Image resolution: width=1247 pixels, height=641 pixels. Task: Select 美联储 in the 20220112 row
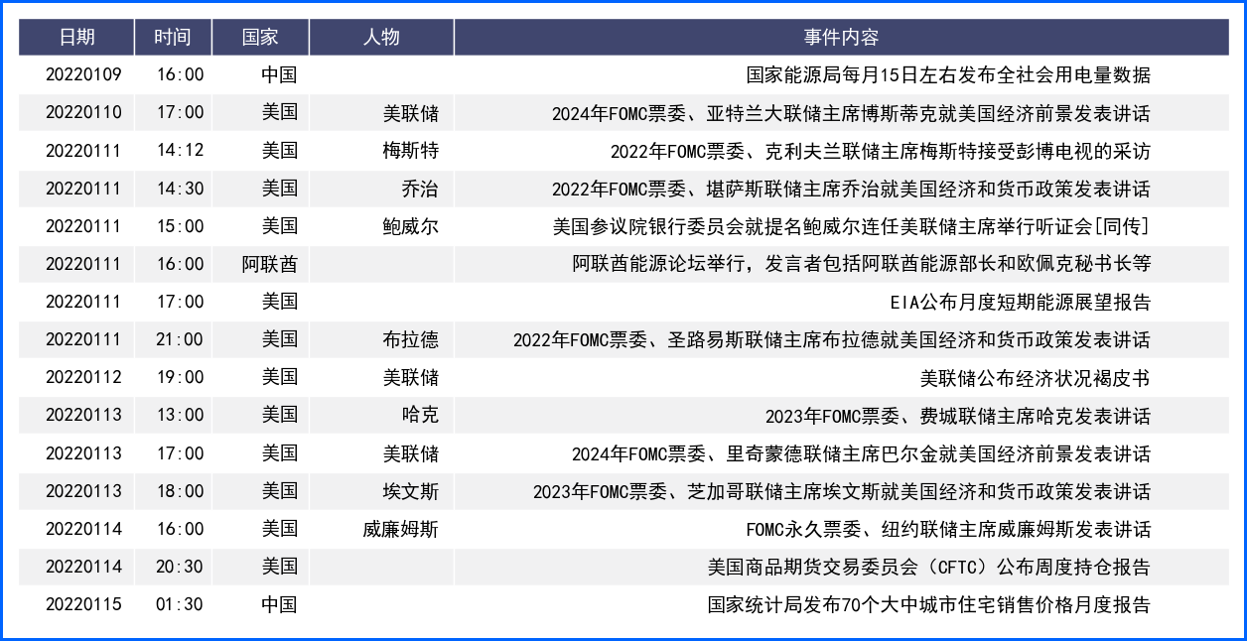click(x=411, y=377)
